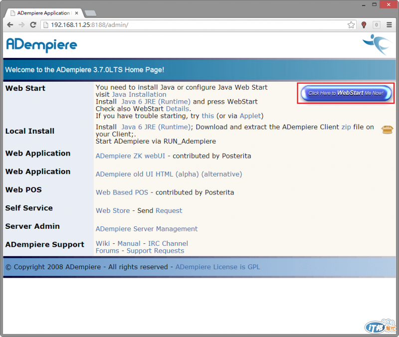The width and height of the screenshot is (399, 337).
Task: Click the 'Local Install' row heading
Action: pos(30,131)
